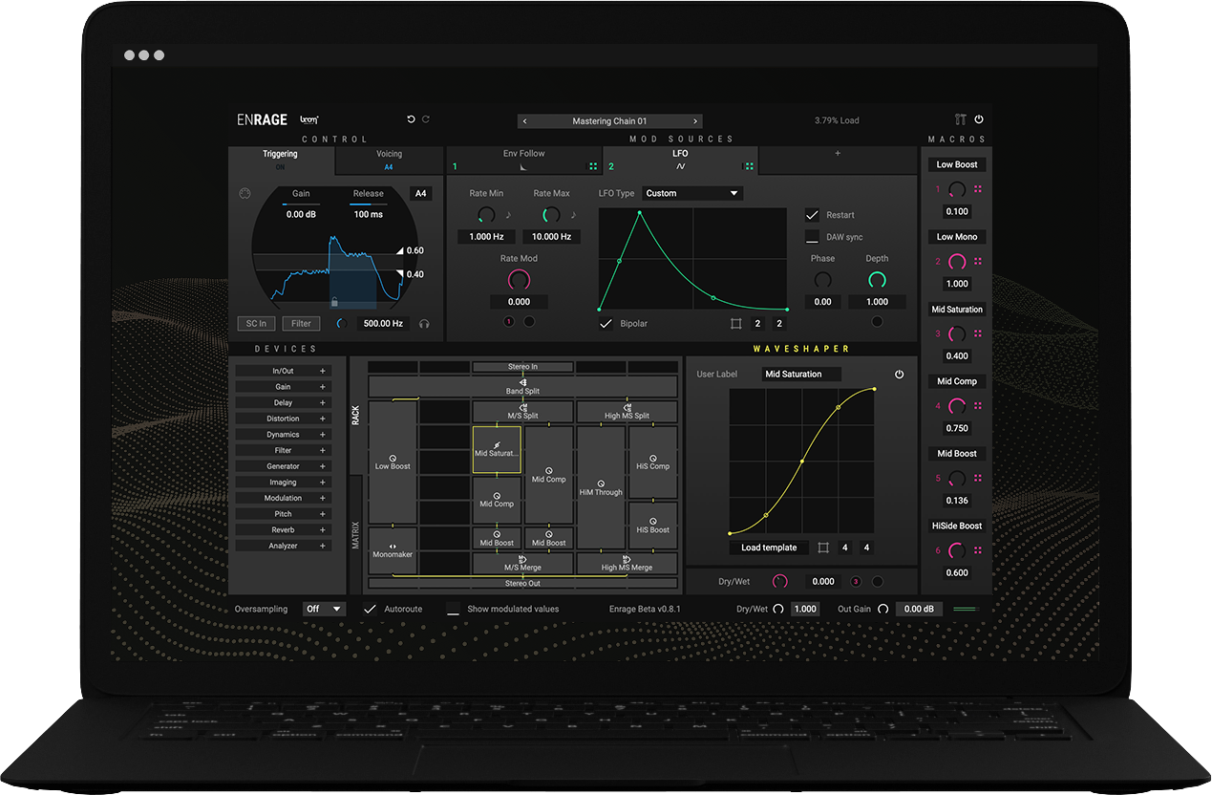Open the Oversampling Off dropdown
This screenshot has width=1212, height=795.
(x=324, y=609)
